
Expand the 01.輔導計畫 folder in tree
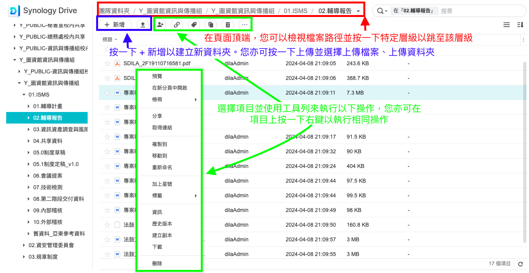pos(29,106)
